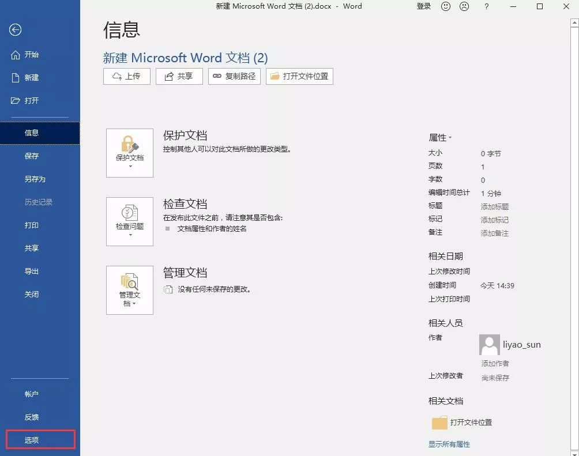The height and width of the screenshot is (456, 579).
Task: Click the smiley feedback icon in title bar
Action: coord(445,6)
